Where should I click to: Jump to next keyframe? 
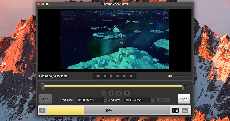coord(131,76)
